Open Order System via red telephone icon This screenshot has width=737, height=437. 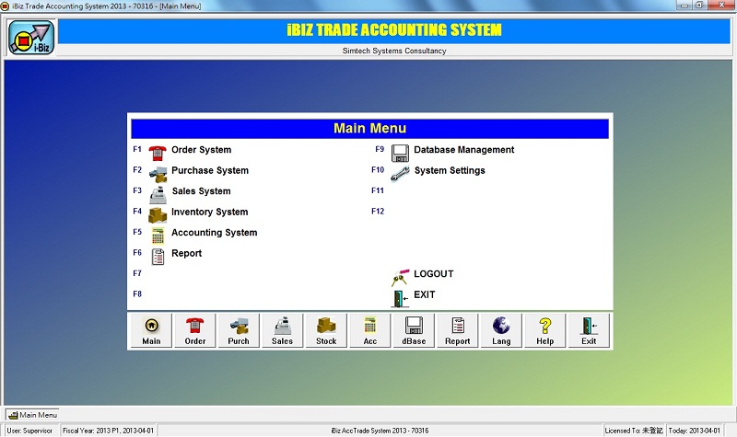pyautogui.click(x=158, y=153)
